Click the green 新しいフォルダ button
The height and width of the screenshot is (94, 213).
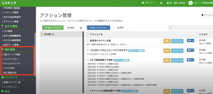pyautogui.click(x=53, y=28)
